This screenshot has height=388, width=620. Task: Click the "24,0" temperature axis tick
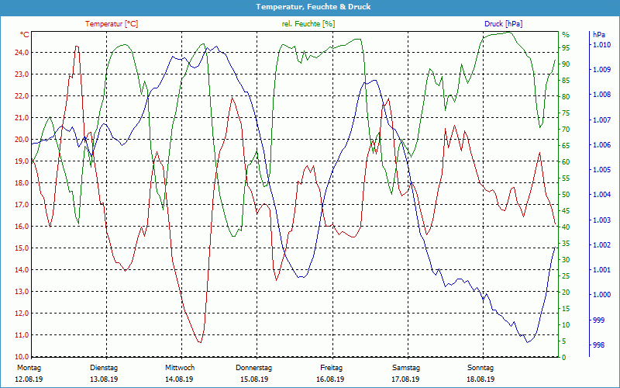(x=22, y=52)
